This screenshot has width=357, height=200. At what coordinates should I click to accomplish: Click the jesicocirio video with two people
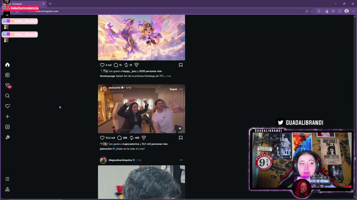click(141, 109)
